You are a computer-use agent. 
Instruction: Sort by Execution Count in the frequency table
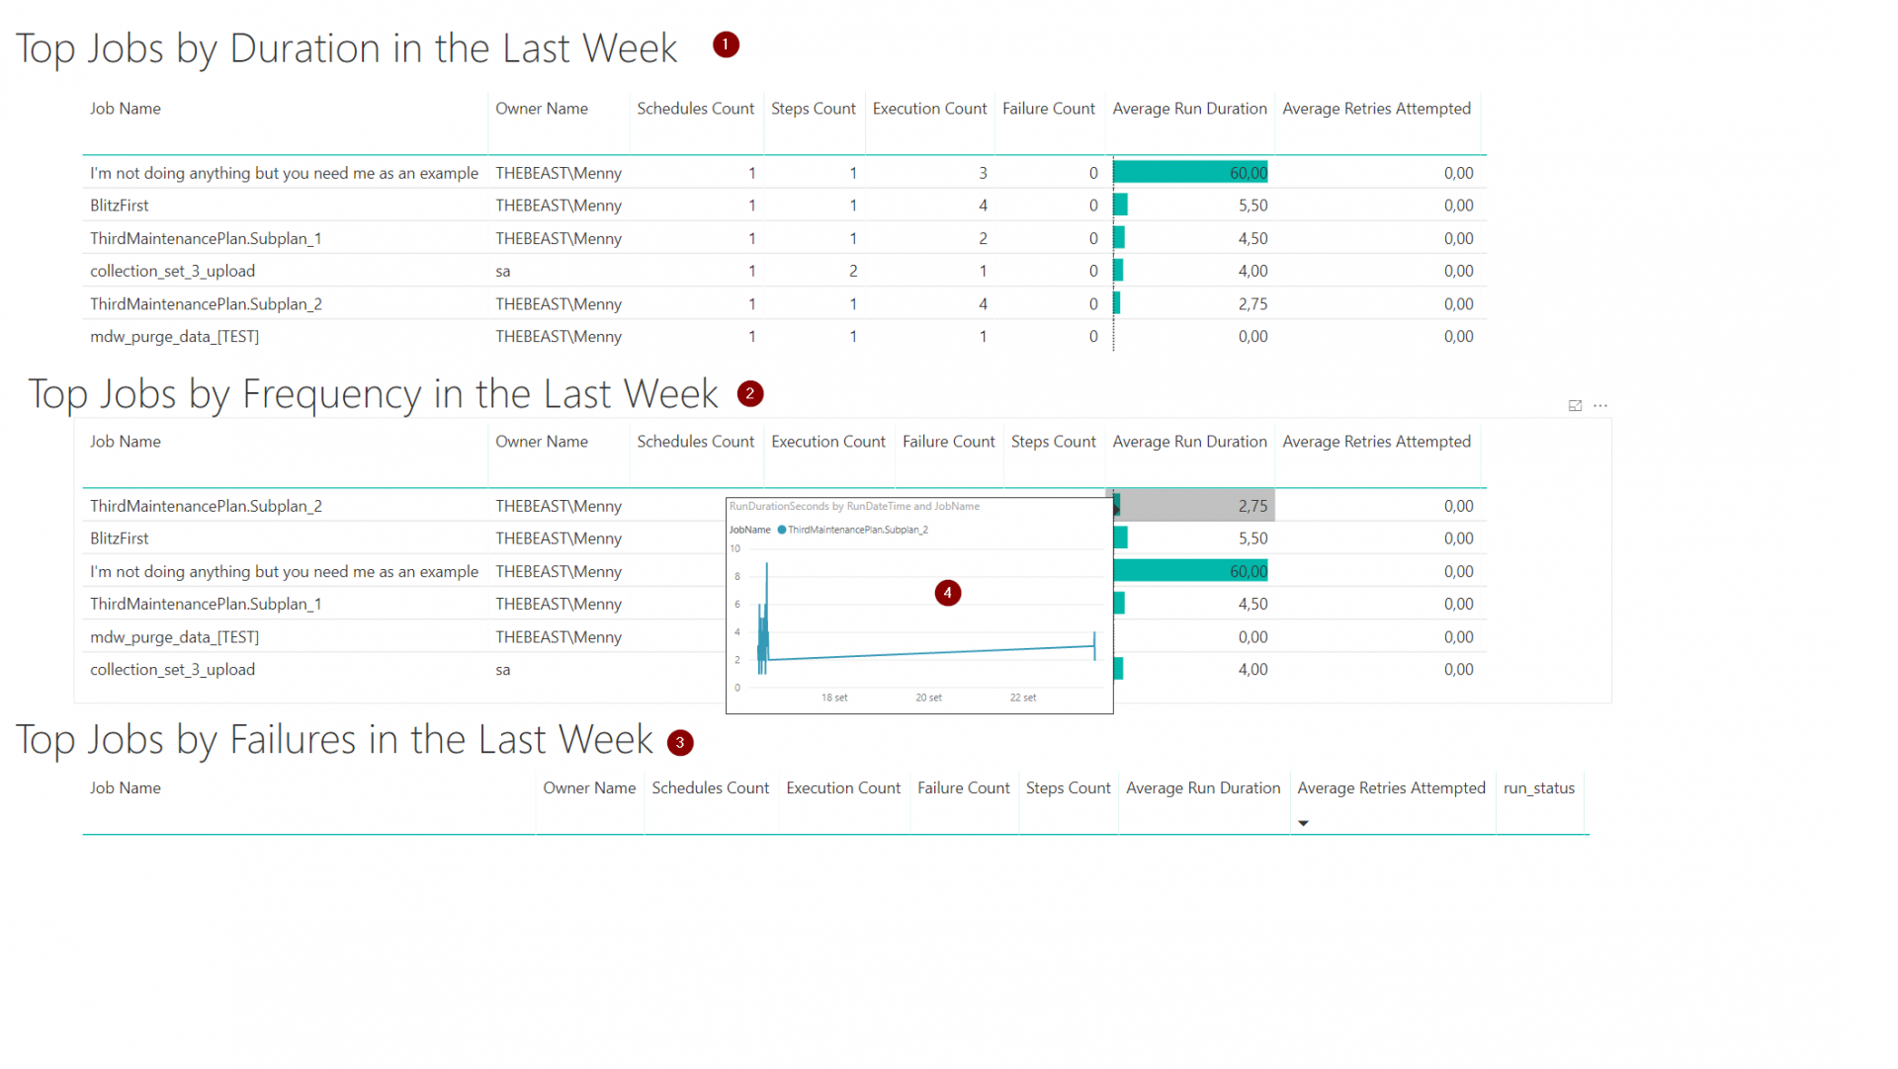pos(828,442)
